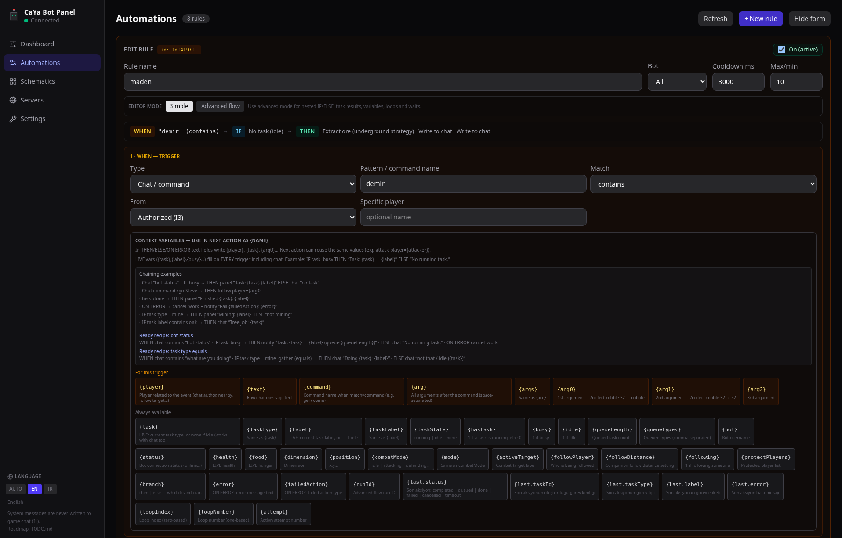The image size is (842, 538).
Task: Select EN language option
Action: [x=35, y=489]
